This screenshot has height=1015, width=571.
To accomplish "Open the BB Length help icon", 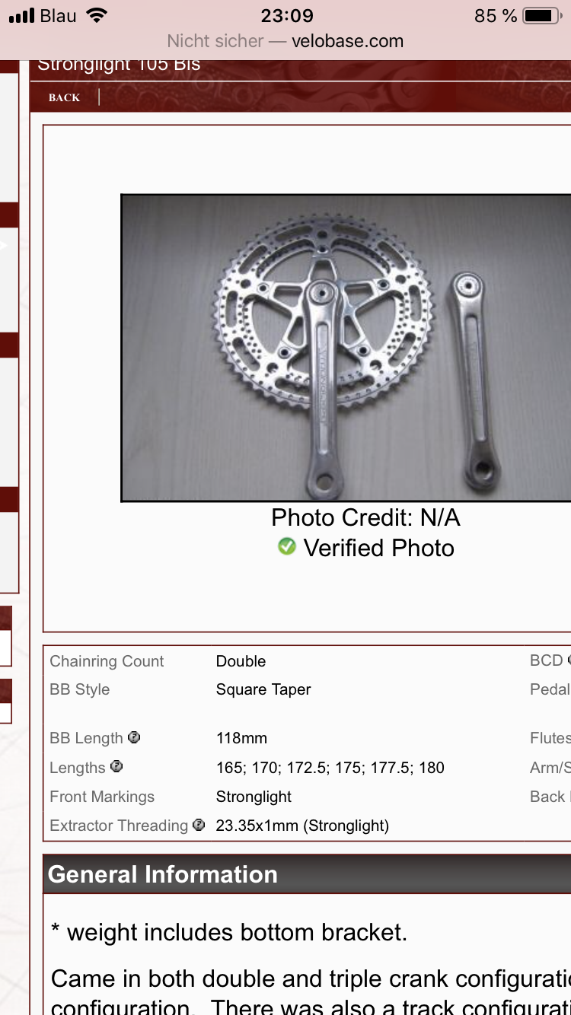I will [x=134, y=737].
